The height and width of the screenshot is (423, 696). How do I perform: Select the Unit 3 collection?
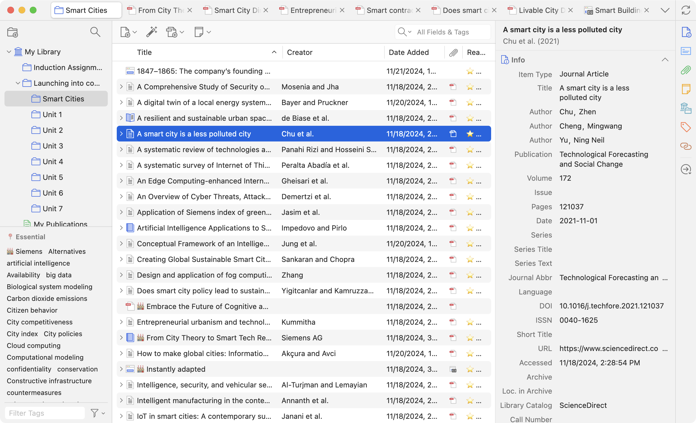click(x=52, y=146)
